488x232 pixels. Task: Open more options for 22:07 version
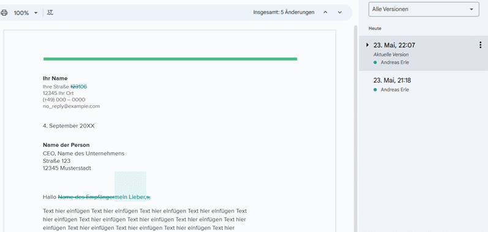click(480, 45)
